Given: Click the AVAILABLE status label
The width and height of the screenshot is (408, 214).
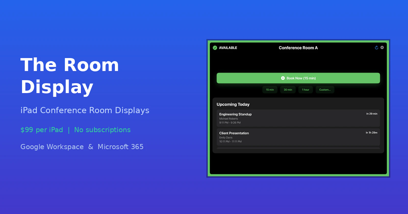Looking at the screenshot, I should (228, 48).
